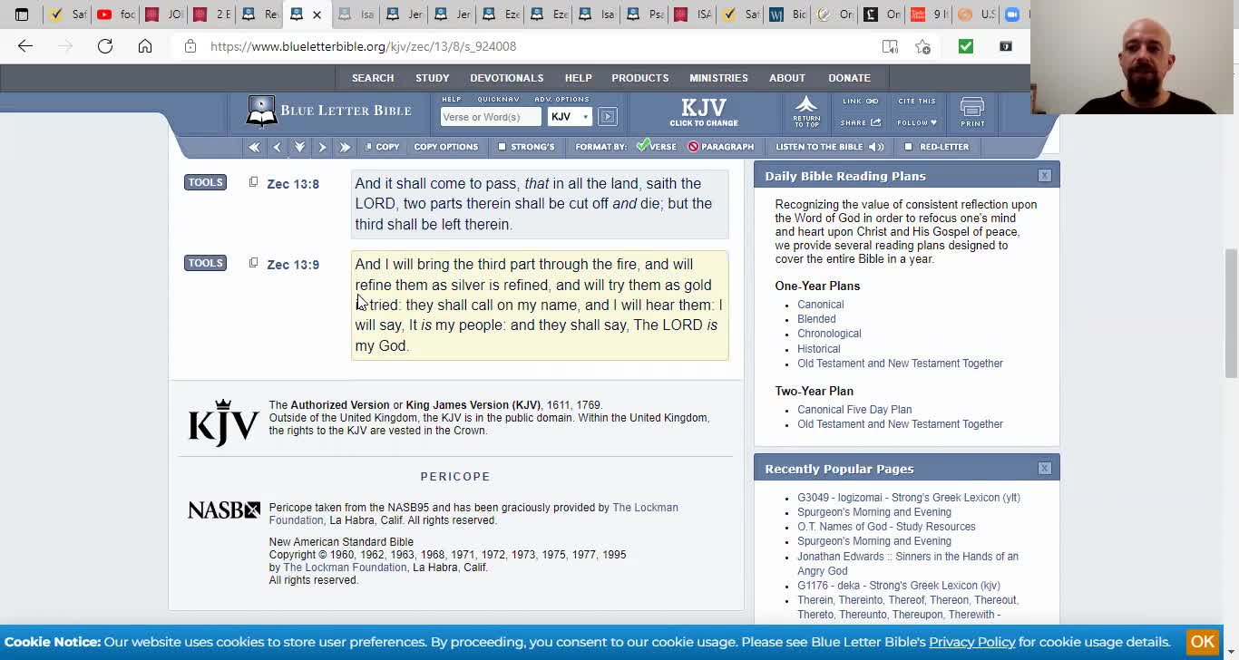Listen to the Bible speaker icon
This screenshot has height=660, width=1239.
pyautogui.click(x=876, y=147)
